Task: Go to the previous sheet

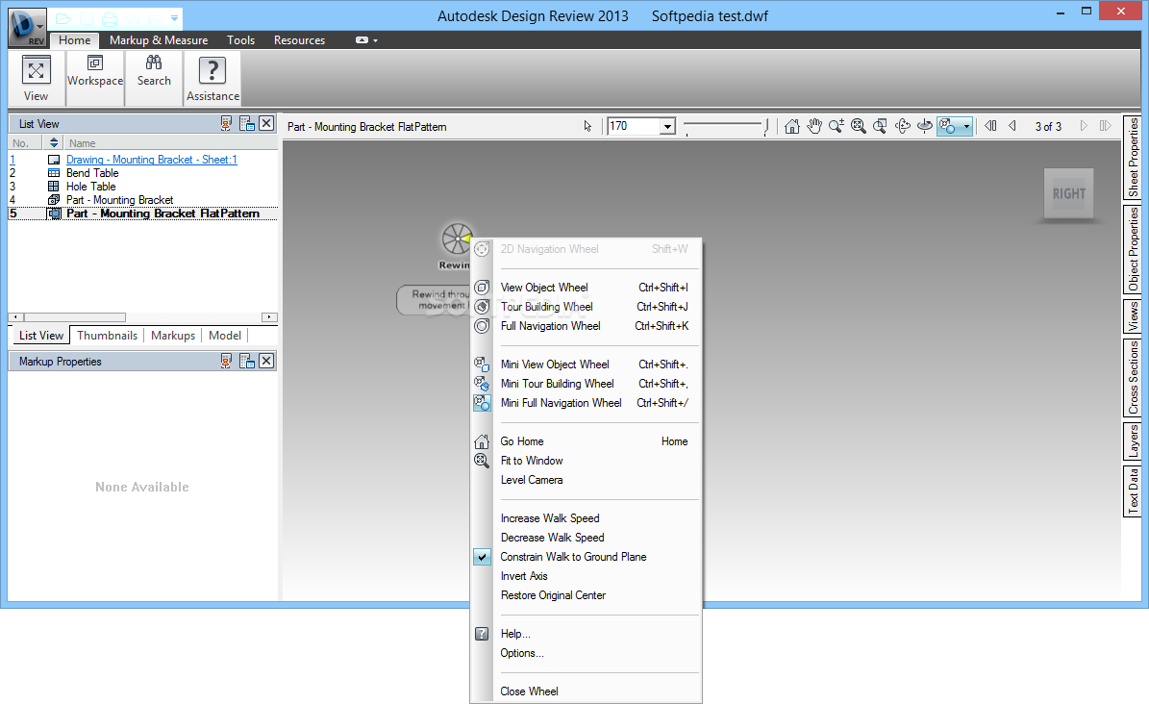Action: pos(1012,126)
